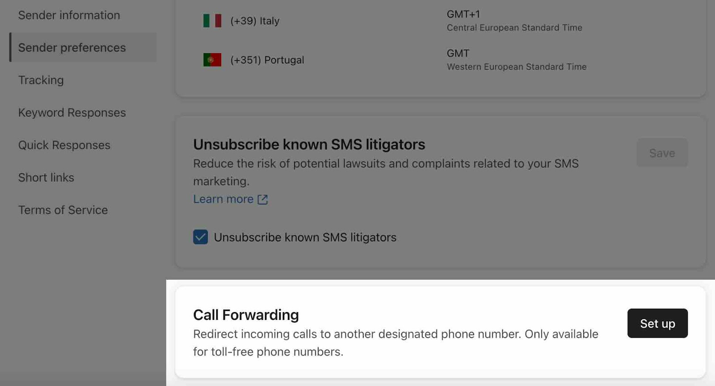Image resolution: width=715 pixels, height=386 pixels.
Task: Navigate to Keyword Responses
Action: click(x=71, y=113)
